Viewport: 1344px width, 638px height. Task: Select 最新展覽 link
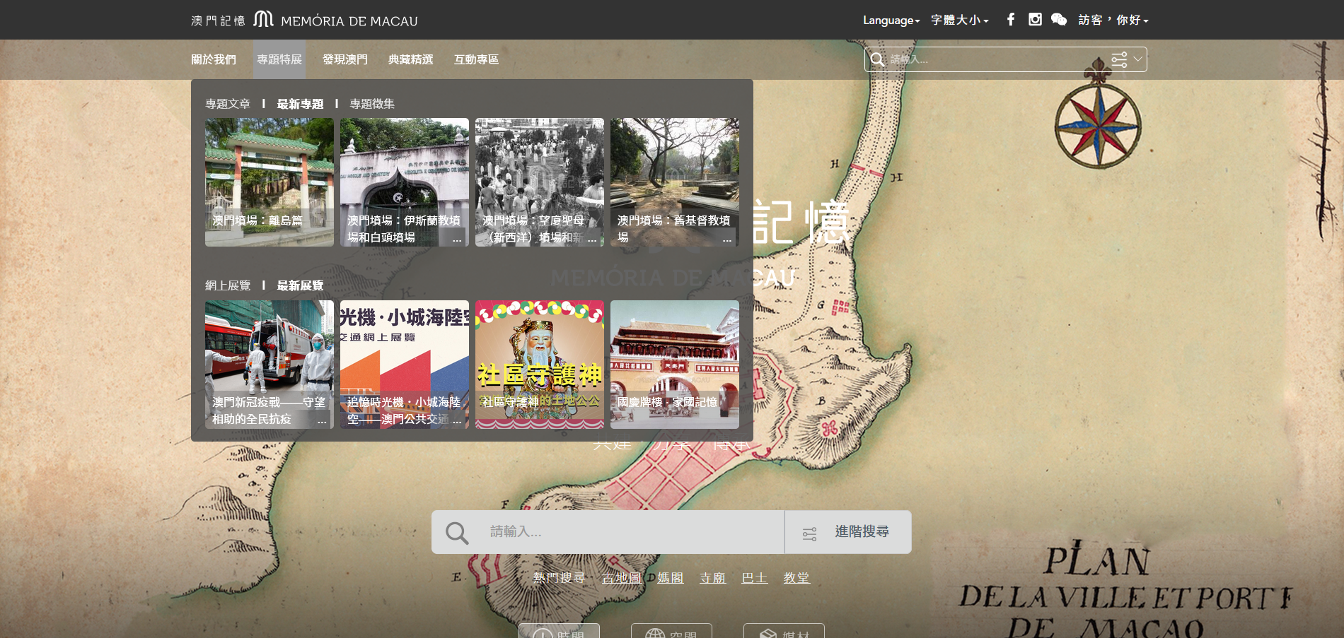301,285
